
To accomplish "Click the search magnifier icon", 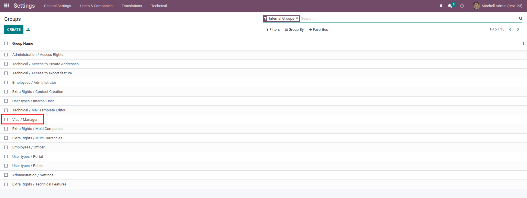I will [520, 19].
